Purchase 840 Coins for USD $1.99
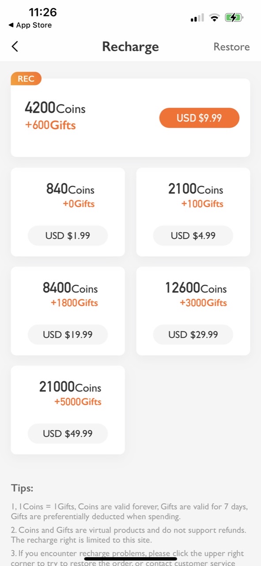261x566 pixels. click(68, 236)
